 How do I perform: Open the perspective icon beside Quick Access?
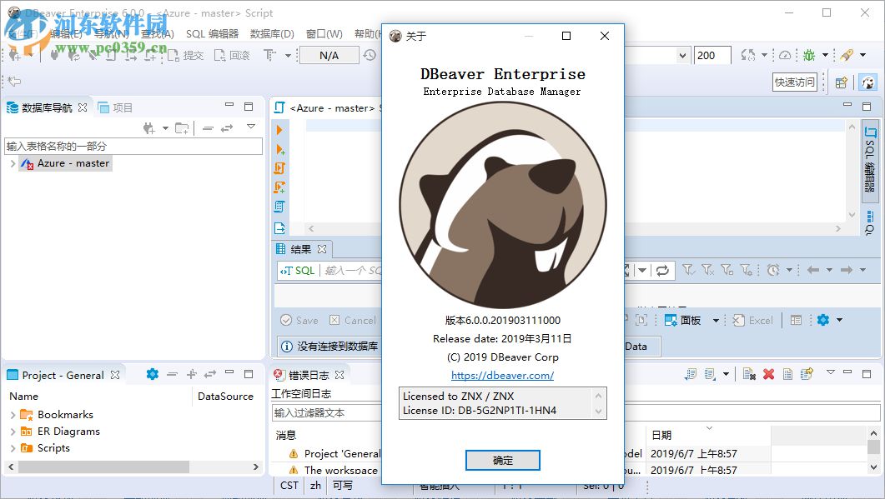pyautogui.click(x=842, y=82)
